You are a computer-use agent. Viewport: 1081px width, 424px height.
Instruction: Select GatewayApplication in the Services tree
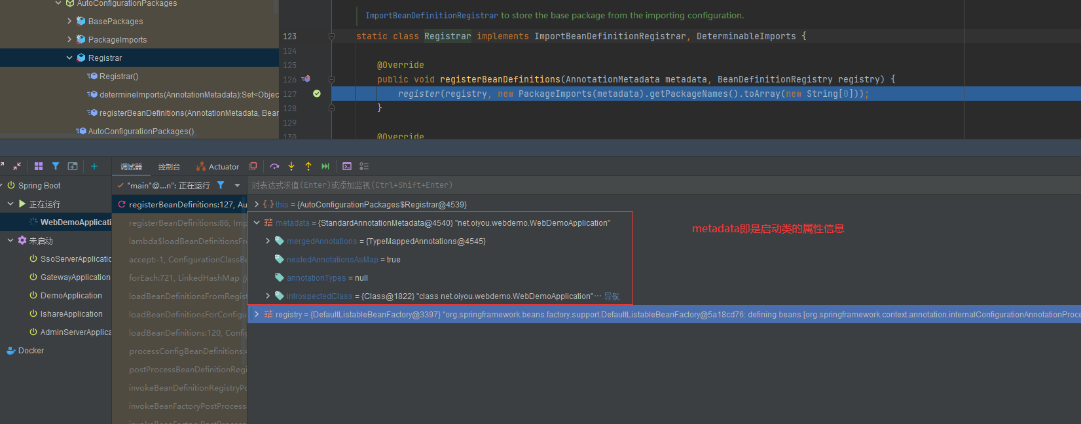(x=75, y=277)
